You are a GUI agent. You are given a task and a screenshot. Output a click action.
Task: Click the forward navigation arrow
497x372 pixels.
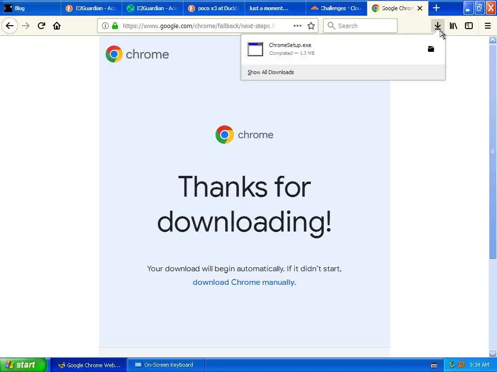26,26
